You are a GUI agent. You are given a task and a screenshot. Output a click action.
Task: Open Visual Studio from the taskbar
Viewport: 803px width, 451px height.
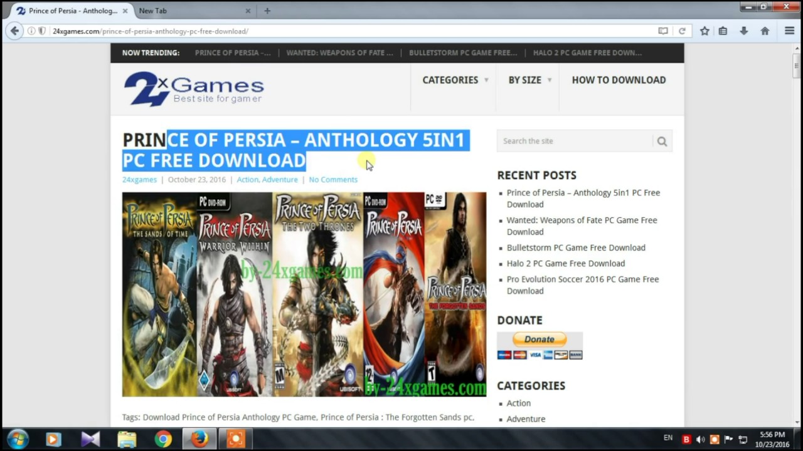click(90, 439)
